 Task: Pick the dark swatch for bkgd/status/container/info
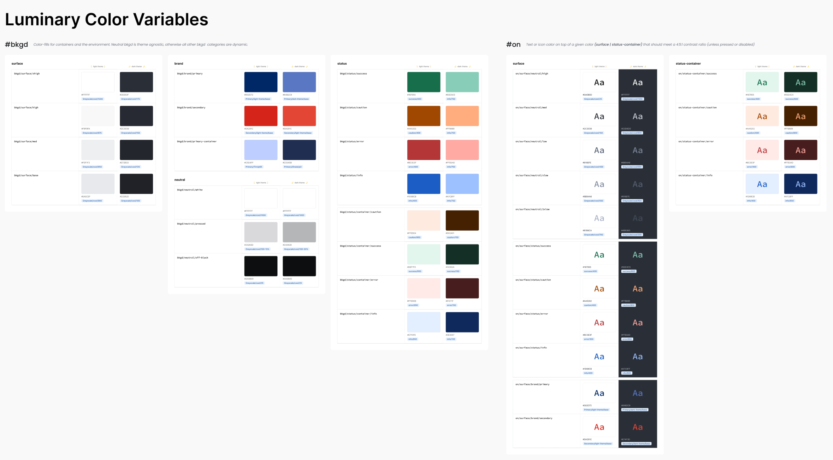click(x=462, y=322)
